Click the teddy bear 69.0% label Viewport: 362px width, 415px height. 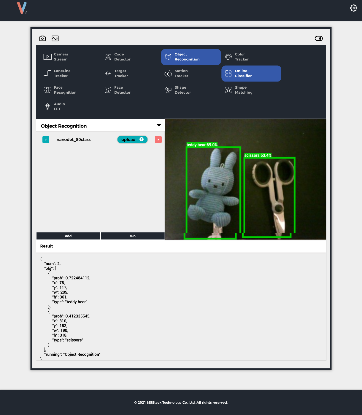[202, 145]
